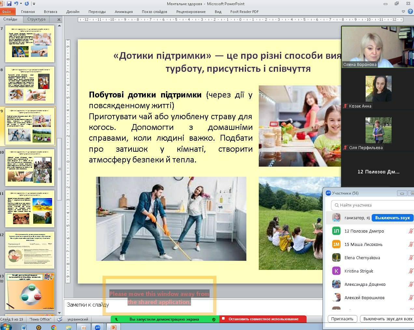Click the Zoom icon in the taskbar

click(x=97, y=327)
